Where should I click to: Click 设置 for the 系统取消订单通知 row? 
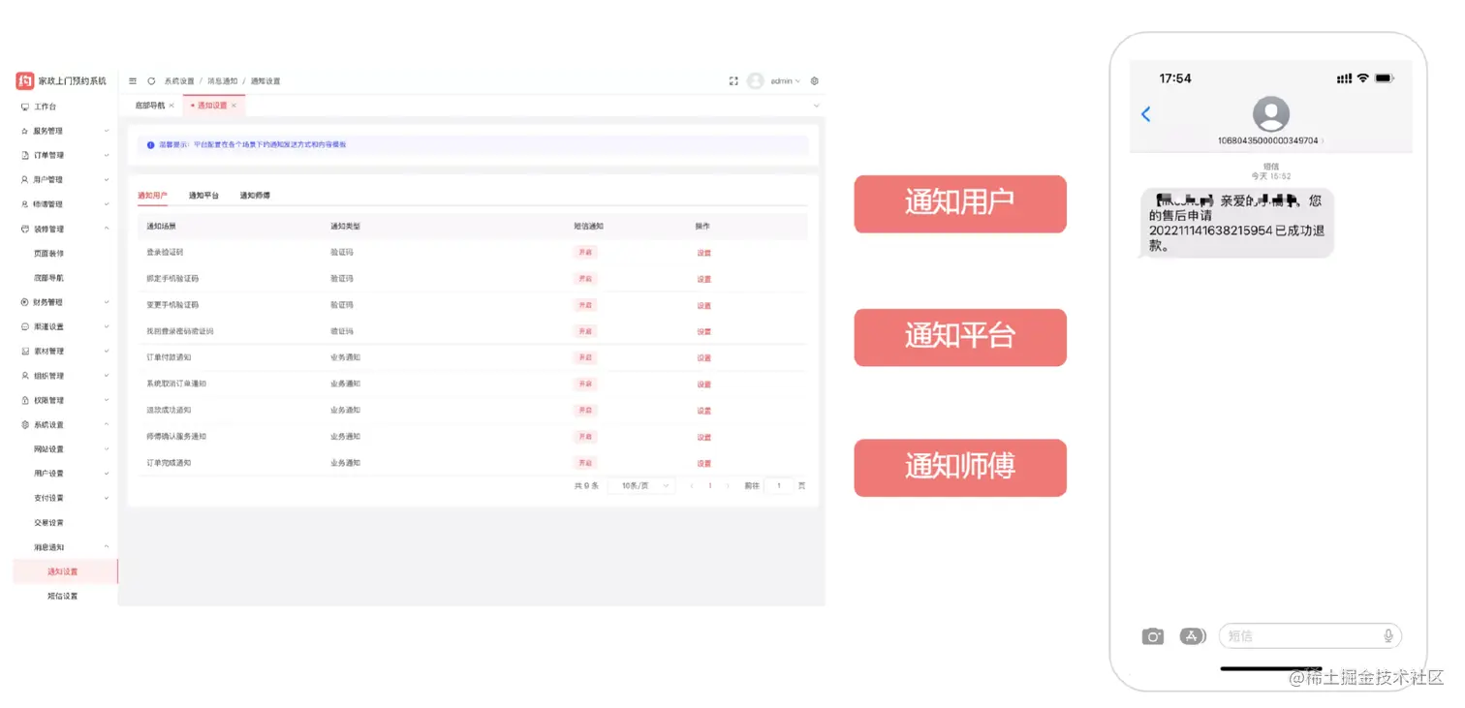pyautogui.click(x=703, y=385)
